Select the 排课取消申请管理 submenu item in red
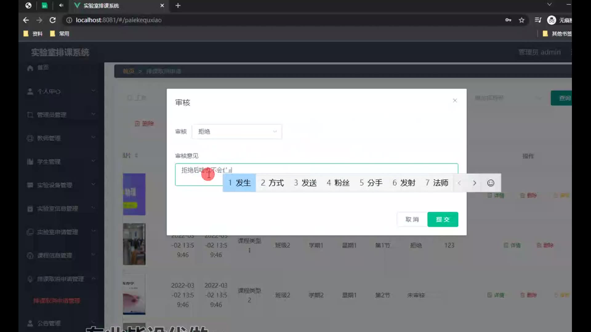 [57, 301]
